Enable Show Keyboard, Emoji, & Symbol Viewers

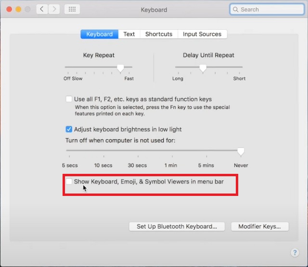(x=69, y=182)
